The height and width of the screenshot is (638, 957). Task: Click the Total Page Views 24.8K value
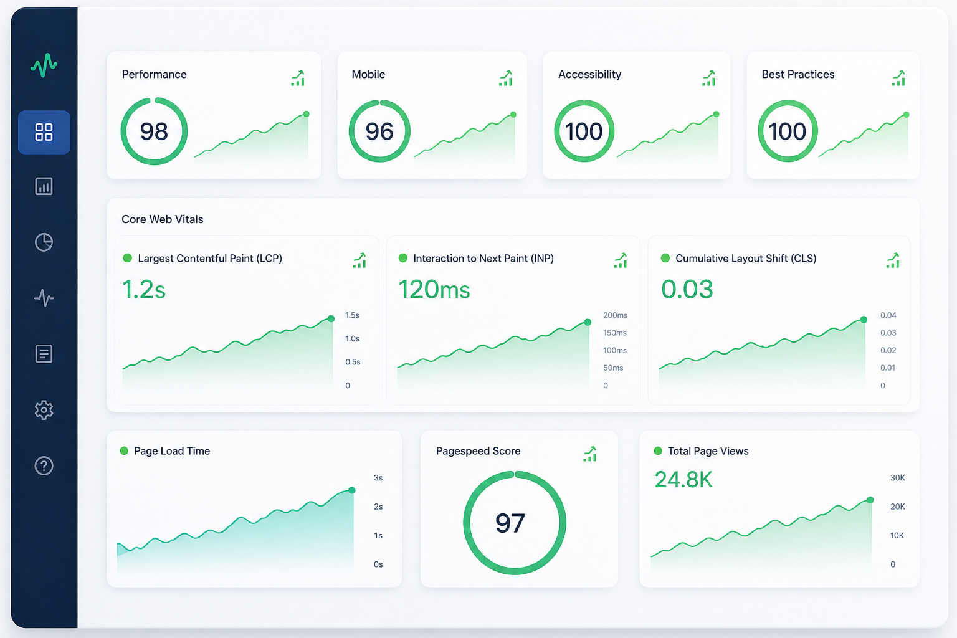[683, 480]
